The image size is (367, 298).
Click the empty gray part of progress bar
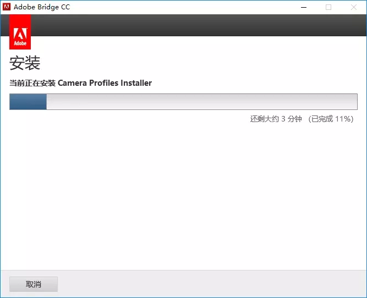pos(198,102)
